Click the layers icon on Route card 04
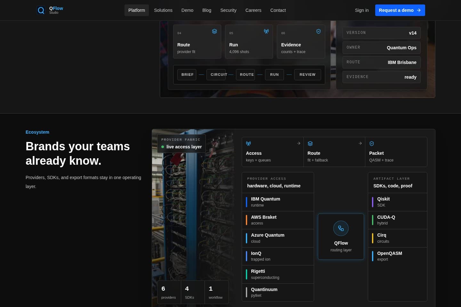 coord(214,31)
